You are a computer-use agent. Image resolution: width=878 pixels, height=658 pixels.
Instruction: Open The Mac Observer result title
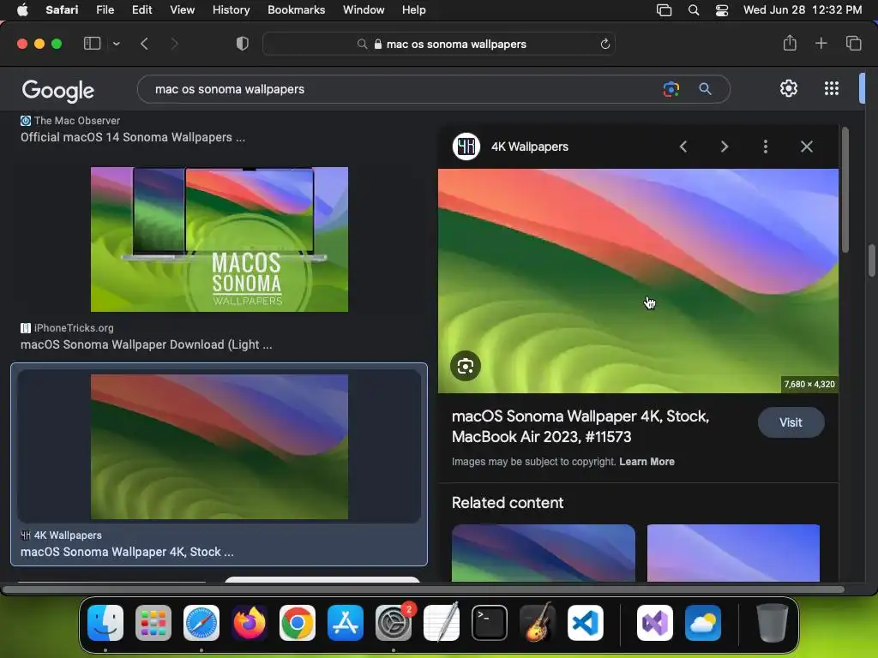click(133, 137)
